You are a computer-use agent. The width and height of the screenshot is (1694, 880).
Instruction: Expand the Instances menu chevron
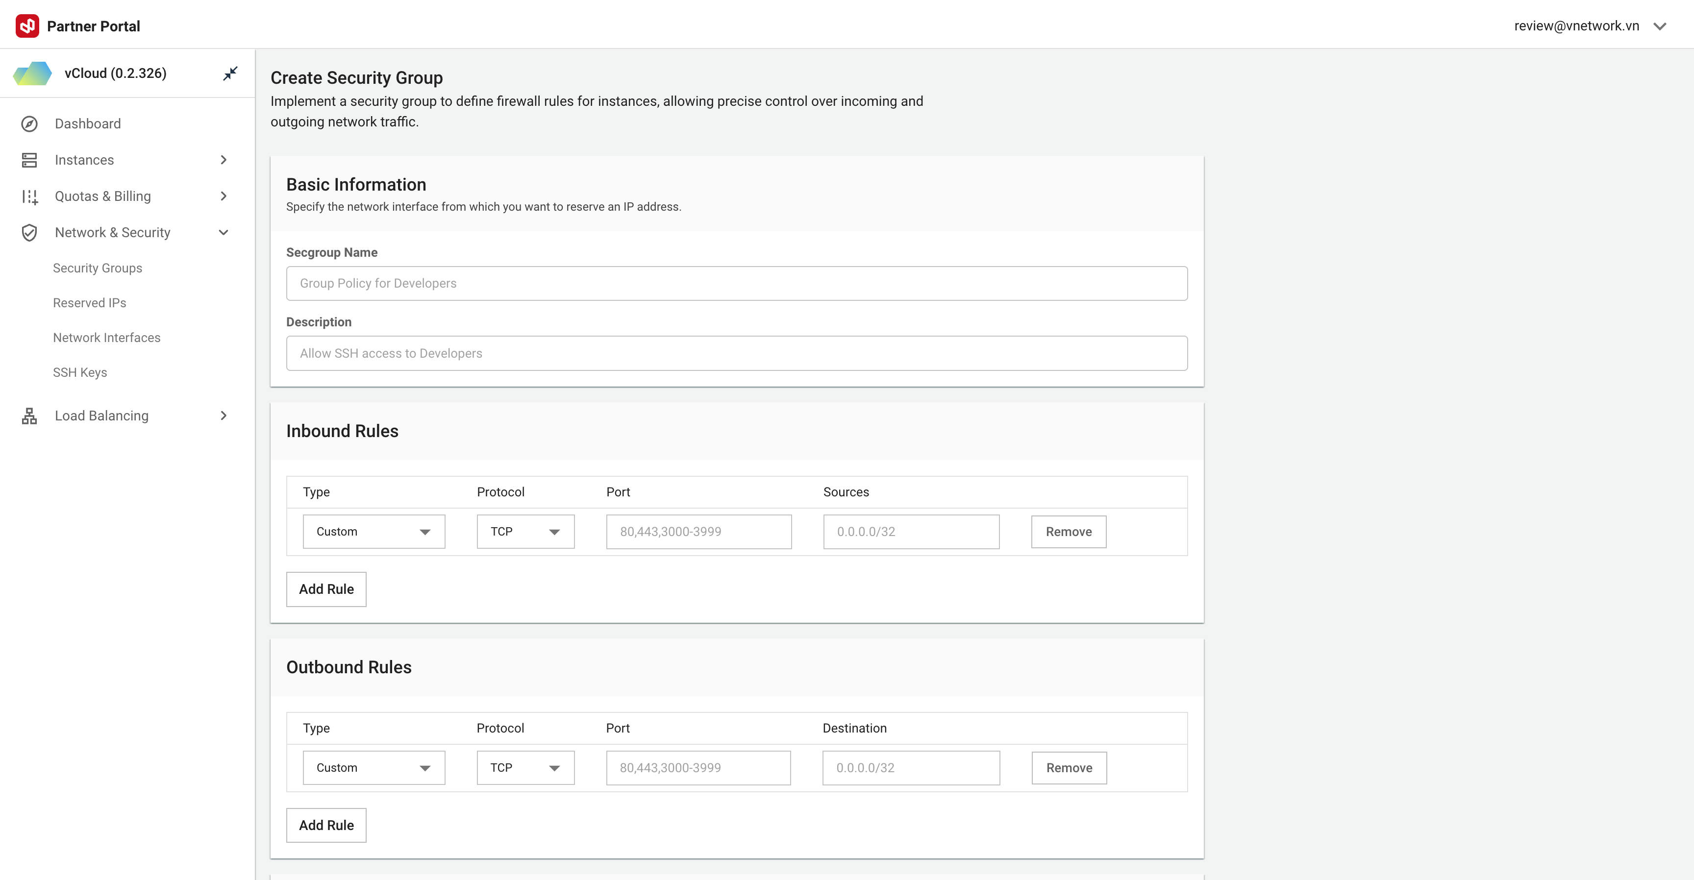[224, 160]
